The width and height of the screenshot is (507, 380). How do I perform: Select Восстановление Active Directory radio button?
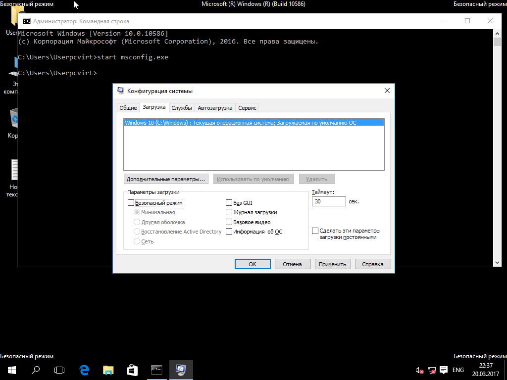(137, 232)
